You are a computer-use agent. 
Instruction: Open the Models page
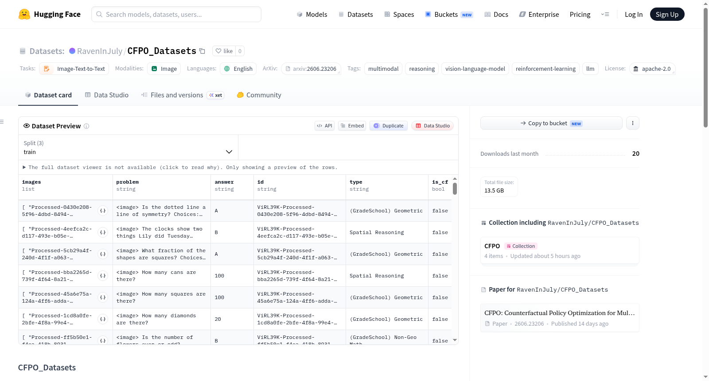[x=312, y=14]
